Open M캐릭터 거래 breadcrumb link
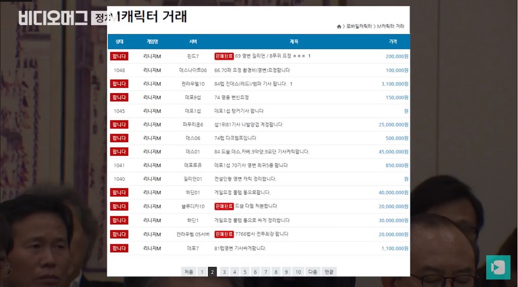Image resolution: width=518 pixels, height=287 pixels. click(x=391, y=26)
